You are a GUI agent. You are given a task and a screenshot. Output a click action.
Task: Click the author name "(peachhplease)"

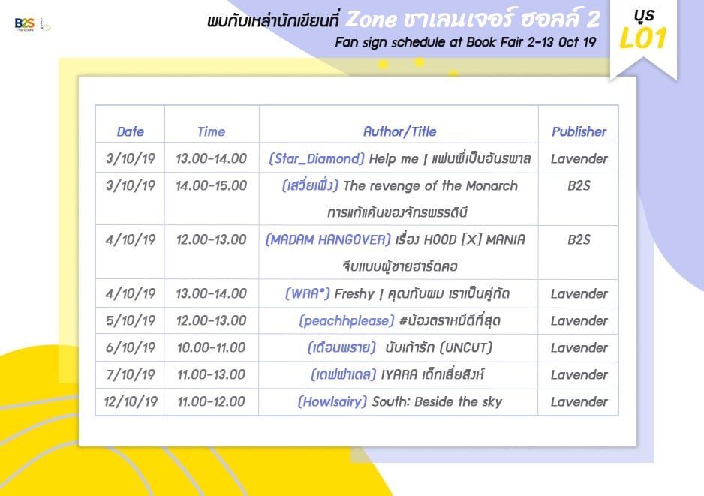point(347,320)
